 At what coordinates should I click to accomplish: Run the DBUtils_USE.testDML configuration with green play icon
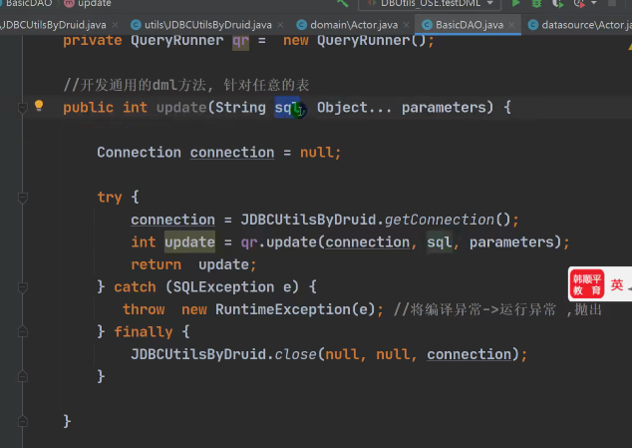point(515,3)
